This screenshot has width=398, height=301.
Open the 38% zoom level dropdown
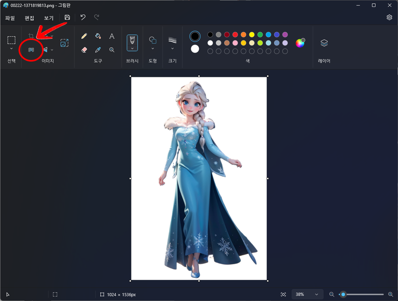click(x=307, y=294)
